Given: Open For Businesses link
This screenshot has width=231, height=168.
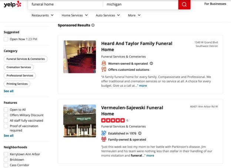Looking at the screenshot, I should (215, 4).
